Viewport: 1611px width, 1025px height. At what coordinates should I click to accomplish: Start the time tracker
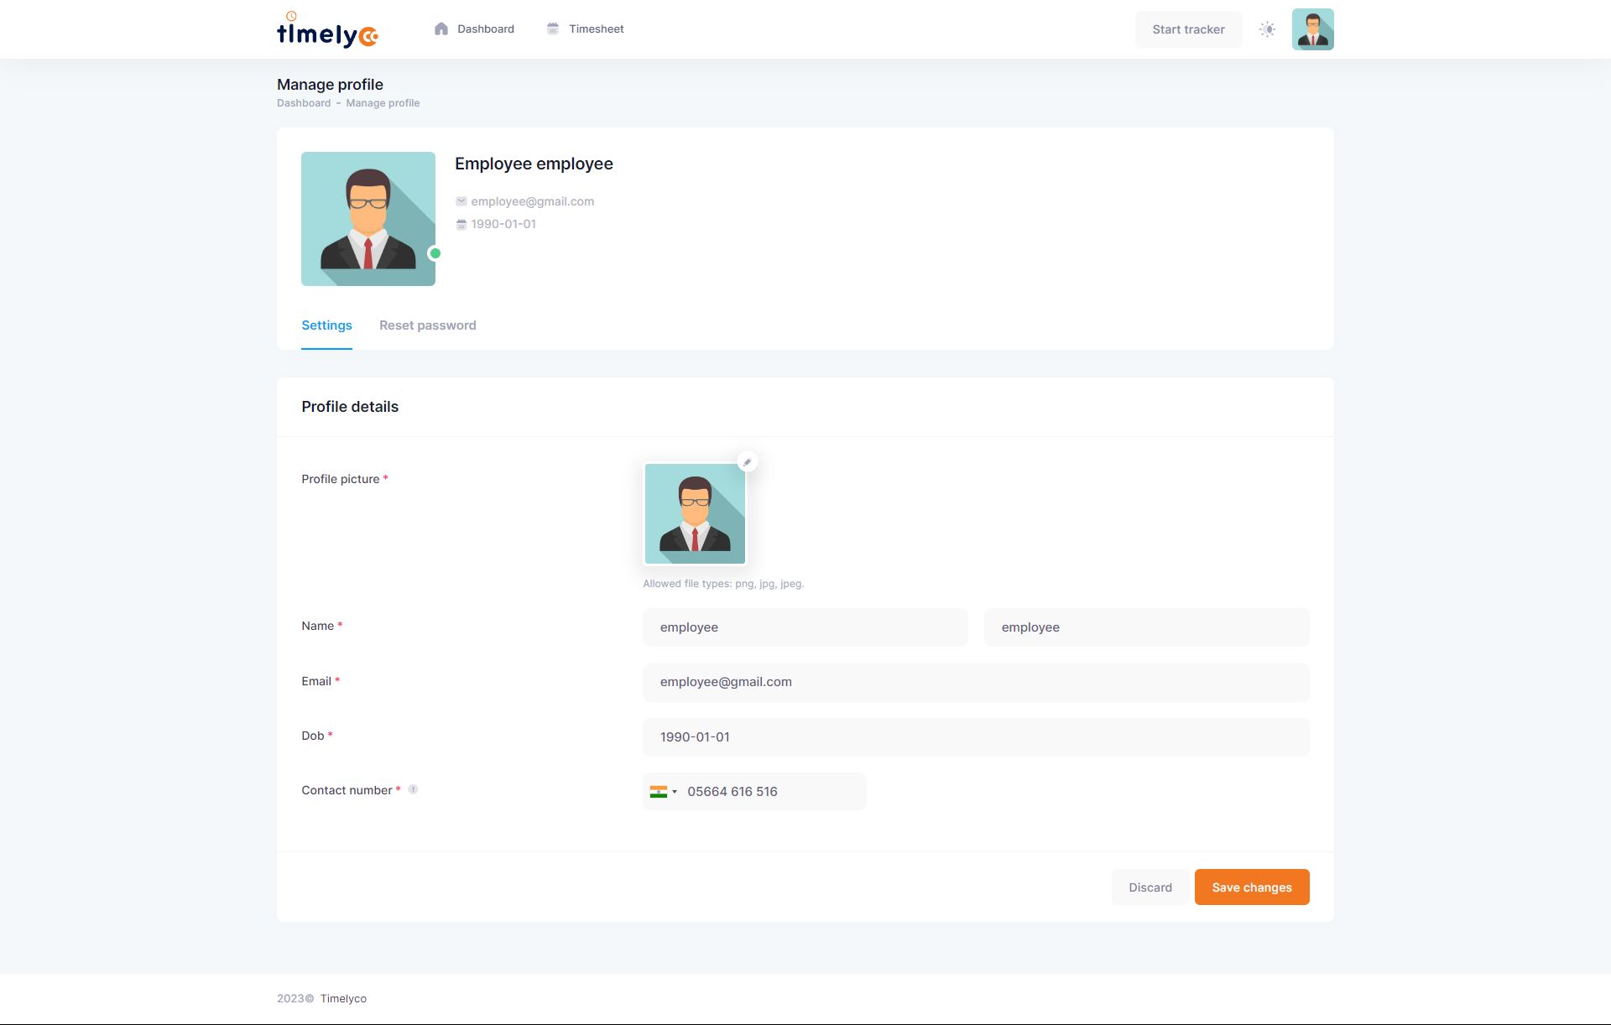(1188, 29)
